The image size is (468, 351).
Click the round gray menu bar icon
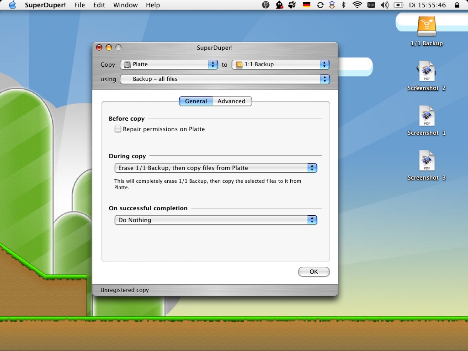(266, 5)
